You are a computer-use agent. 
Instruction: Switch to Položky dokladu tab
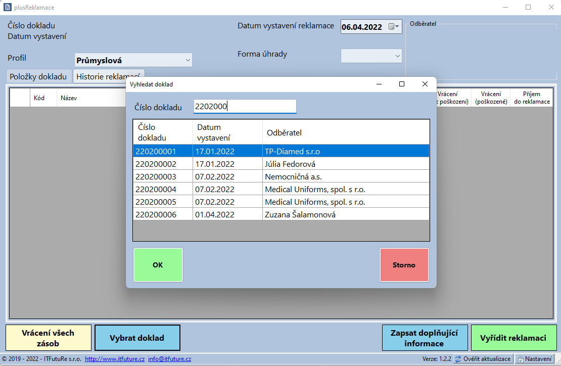(38, 76)
